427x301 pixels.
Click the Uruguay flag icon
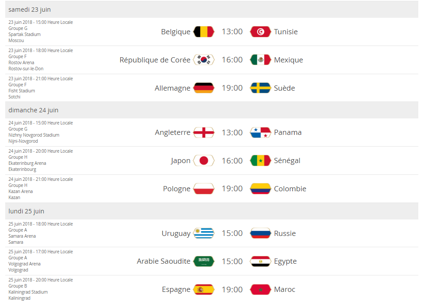[x=204, y=233]
